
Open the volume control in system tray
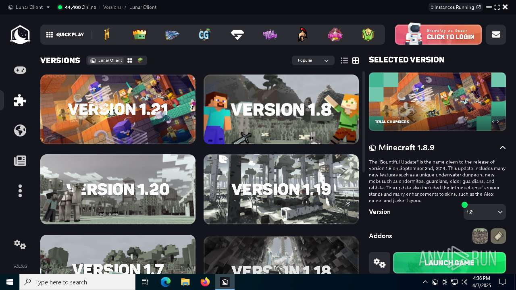click(464, 282)
